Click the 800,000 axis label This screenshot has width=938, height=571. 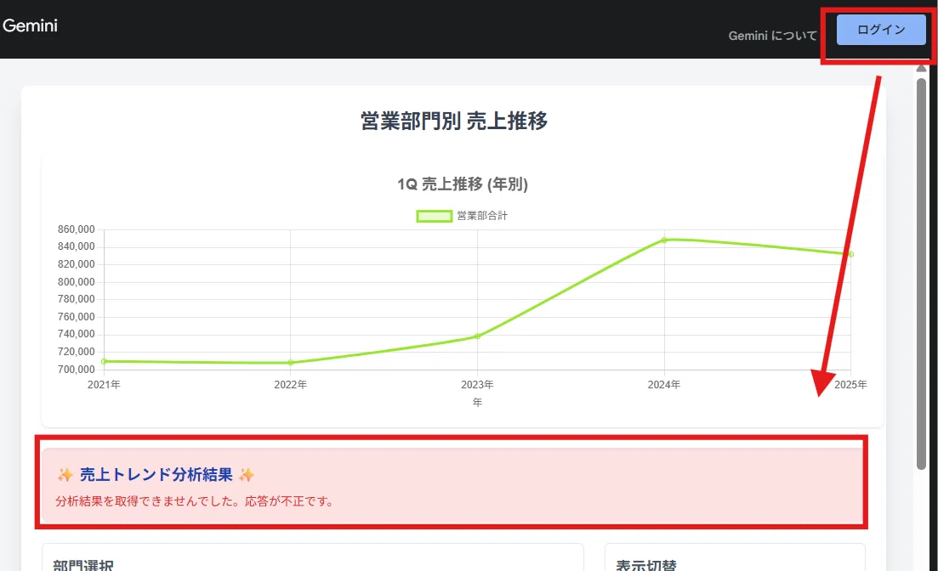[76, 281]
